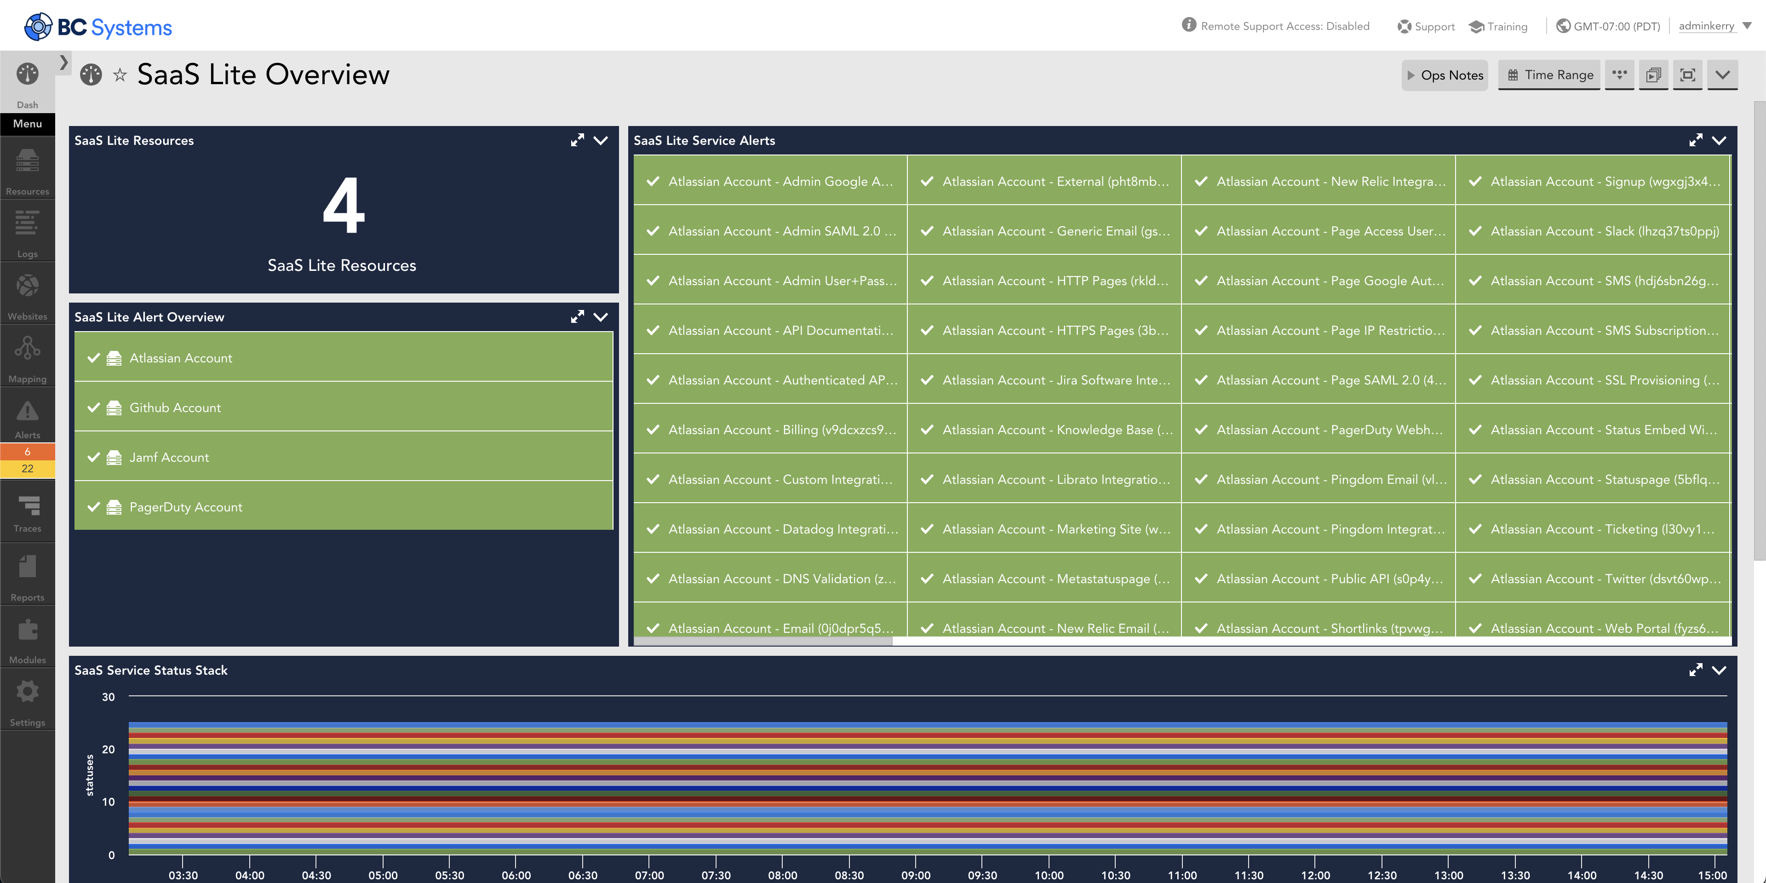Open Atlassian Account - PagerDuty Webh alert cell
Image resolution: width=1766 pixels, height=883 pixels.
(x=1319, y=429)
